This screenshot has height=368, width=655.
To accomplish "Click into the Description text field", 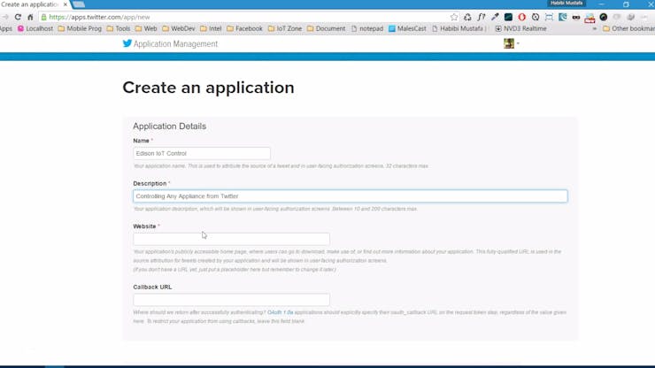I will click(350, 195).
